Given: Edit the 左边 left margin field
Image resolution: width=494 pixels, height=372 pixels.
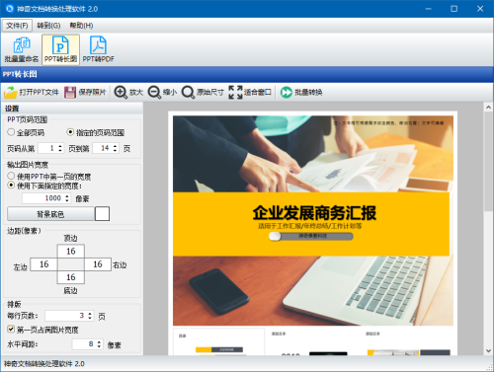Looking at the screenshot, I should click(44, 264).
